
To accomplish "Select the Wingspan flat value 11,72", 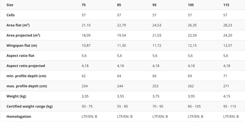I will (157, 46).
